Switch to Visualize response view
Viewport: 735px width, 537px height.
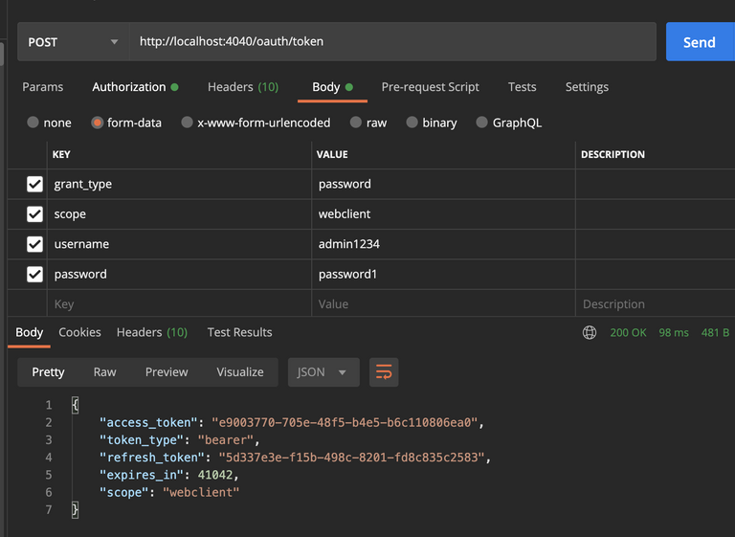[x=240, y=372]
